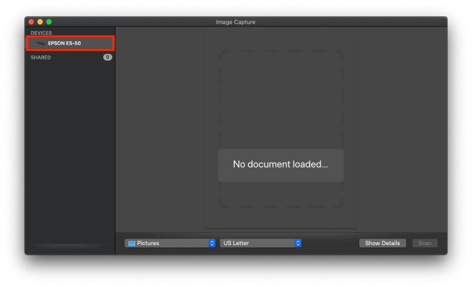Click the blue arrows on Pictures menu
This screenshot has height=287, width=472.
[x=212, y=243]
